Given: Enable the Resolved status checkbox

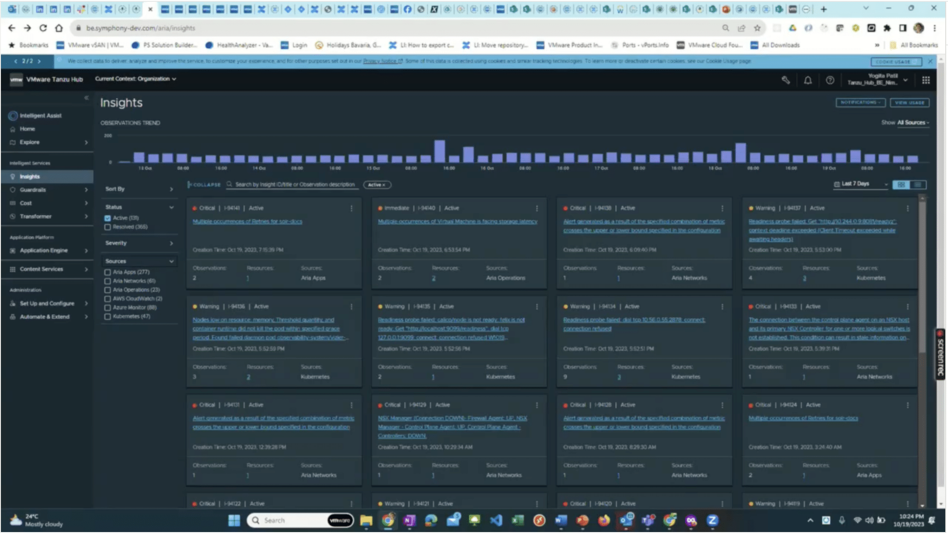Looking at the screenshot, I should coord(107,227).
